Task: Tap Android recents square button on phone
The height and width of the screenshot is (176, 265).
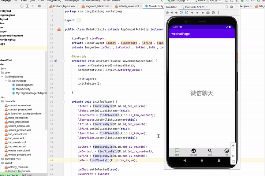Action: tap(219, 161)
